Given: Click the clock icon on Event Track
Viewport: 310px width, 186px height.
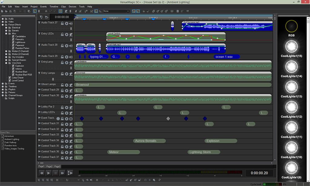Looking at the screenshot, I should 71,119.
